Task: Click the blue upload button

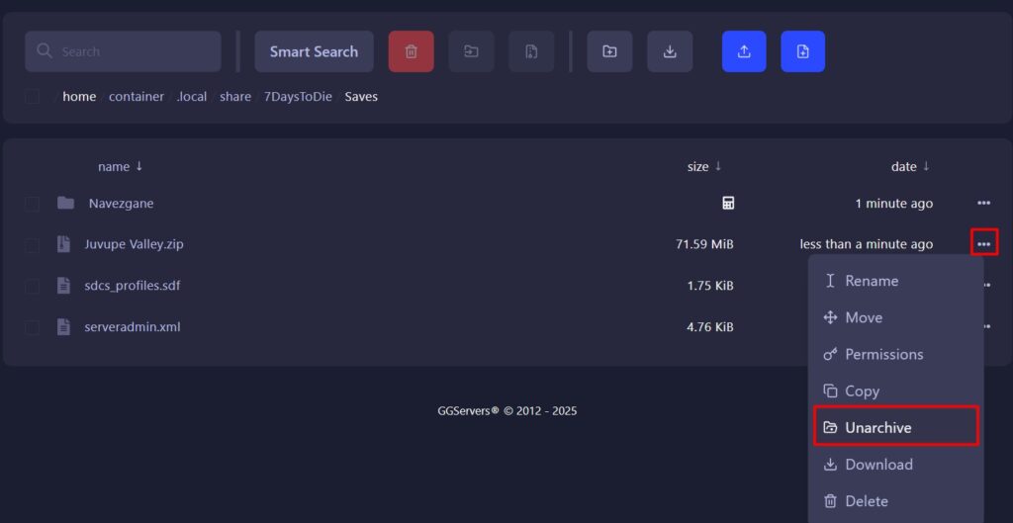Action: click(x=744, y=51)
